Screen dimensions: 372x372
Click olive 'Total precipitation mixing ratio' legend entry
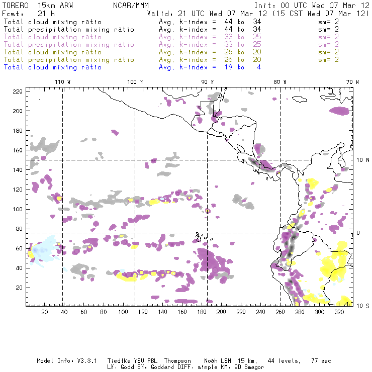(x=69, y=59)
